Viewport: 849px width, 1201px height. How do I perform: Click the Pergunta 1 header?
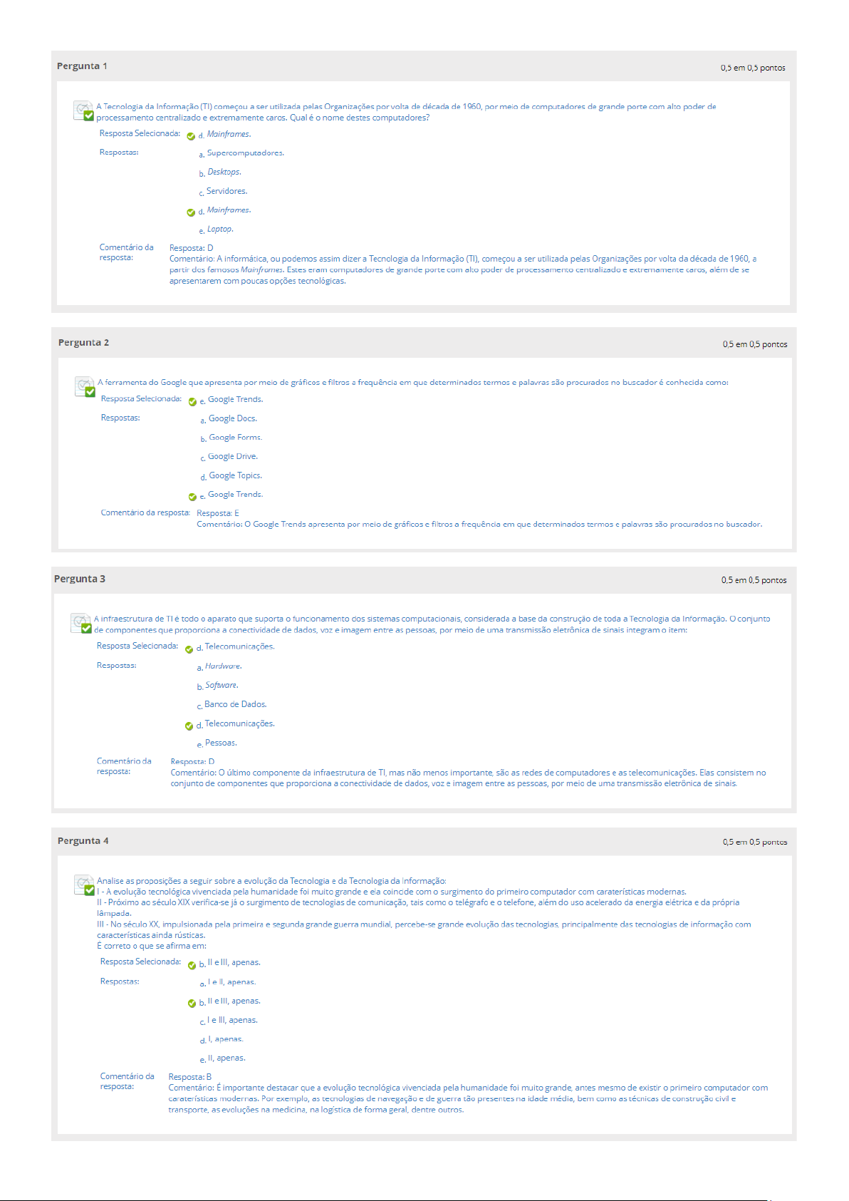[424, 66]
